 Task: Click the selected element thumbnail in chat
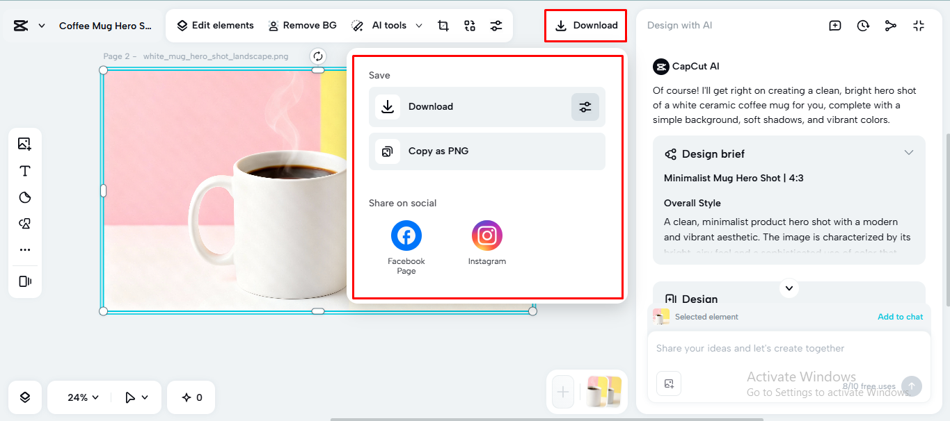[x=661, y=317]
